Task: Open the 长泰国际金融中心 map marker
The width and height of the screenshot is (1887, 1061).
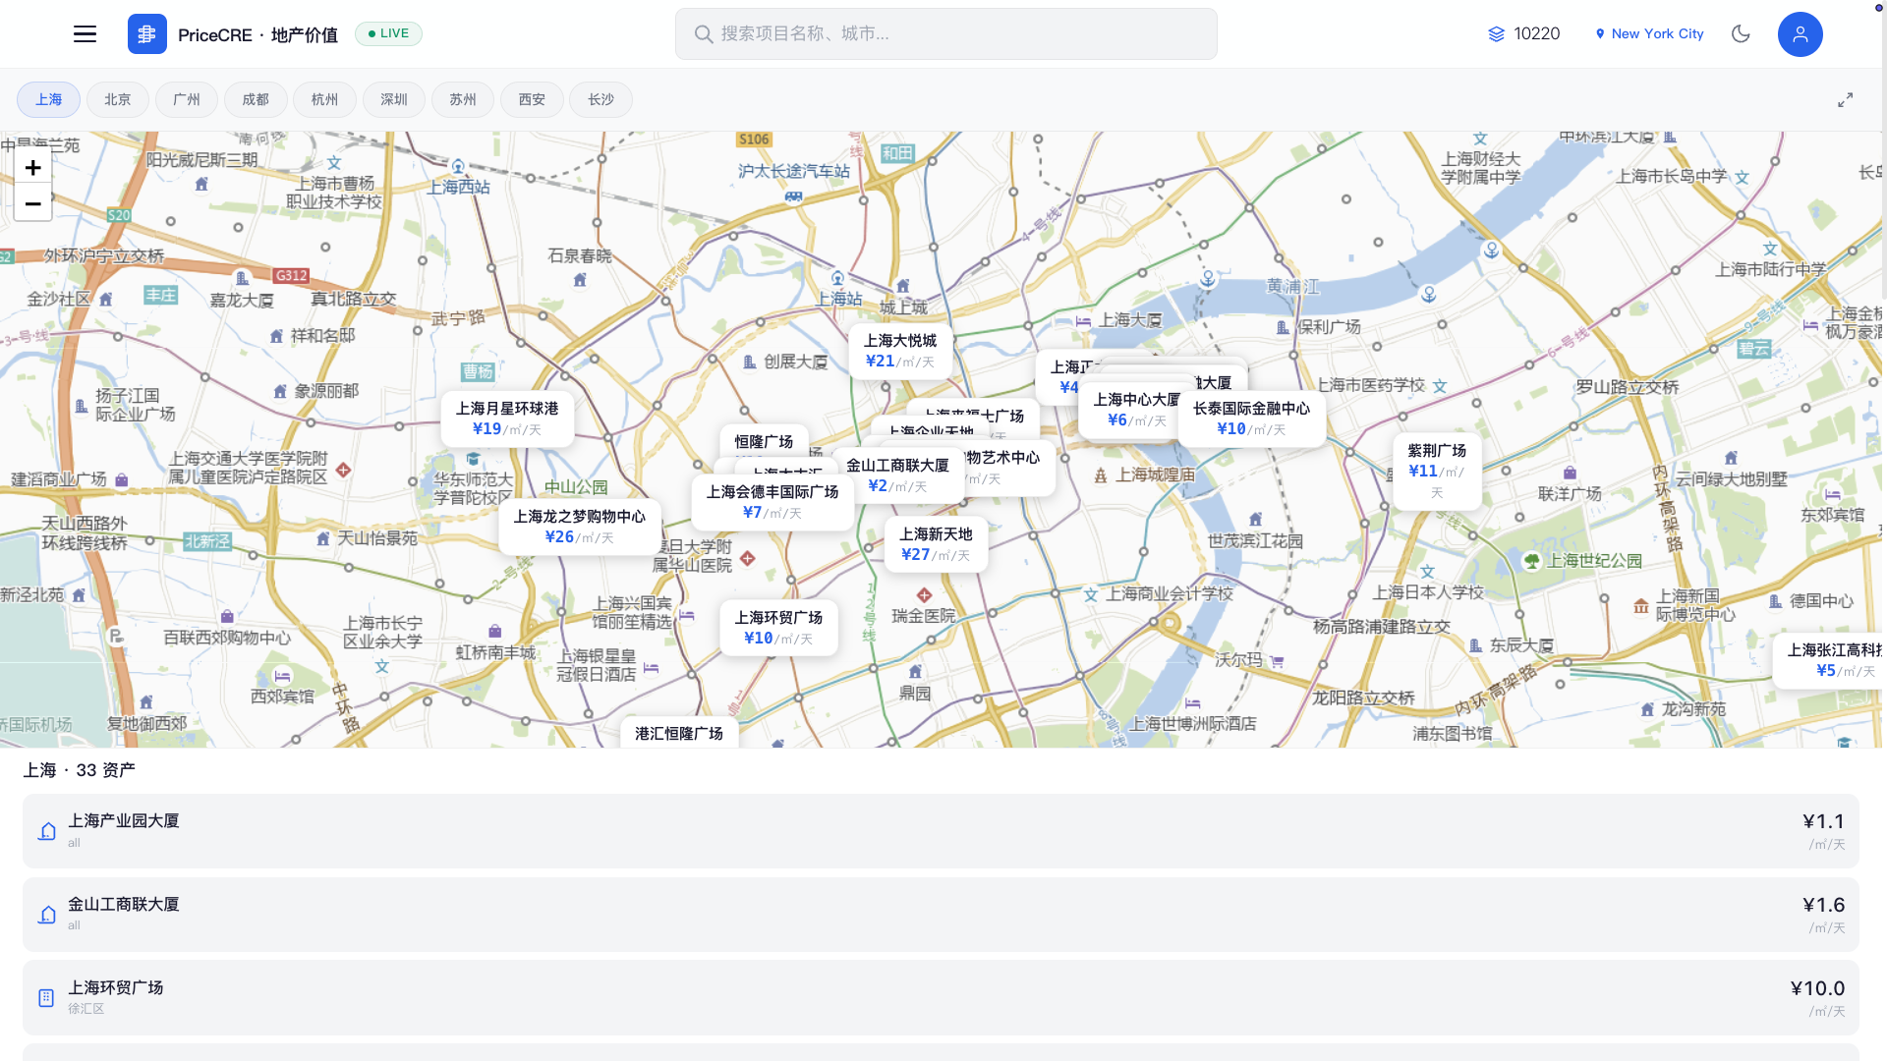Action: 1251,419
